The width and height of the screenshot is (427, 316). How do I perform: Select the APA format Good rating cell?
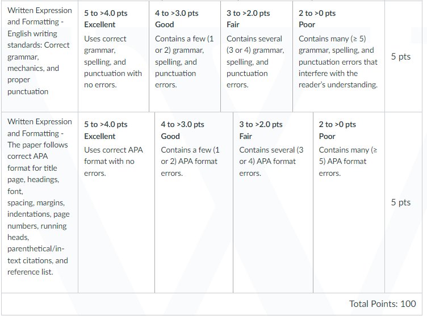click(x=194, y=203)
